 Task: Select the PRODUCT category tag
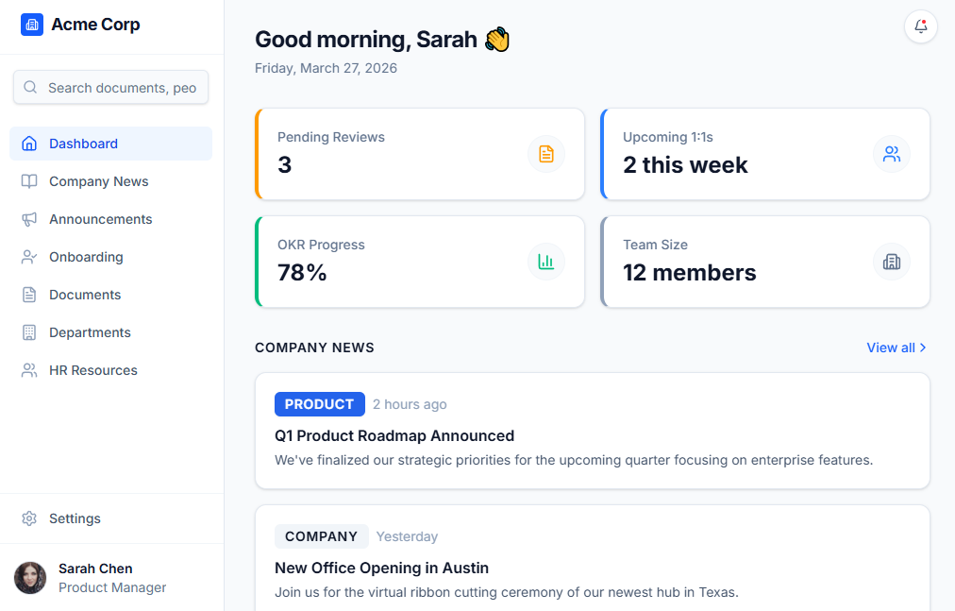pos(319,403)
